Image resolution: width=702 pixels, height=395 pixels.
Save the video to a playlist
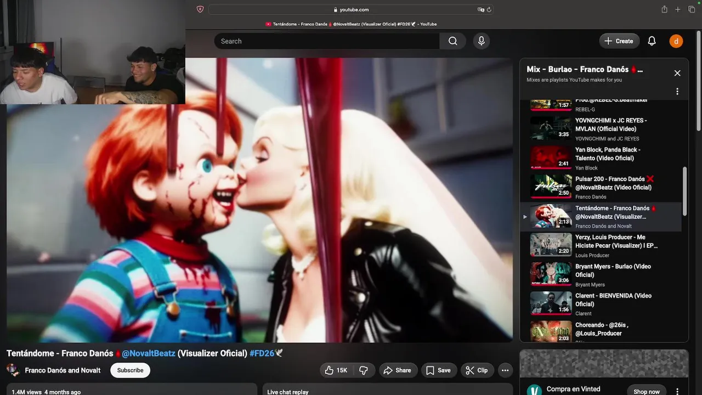438,370
